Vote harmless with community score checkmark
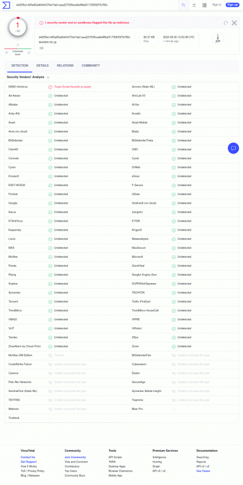This screenshot has height=485, width=243. point(29,52)
